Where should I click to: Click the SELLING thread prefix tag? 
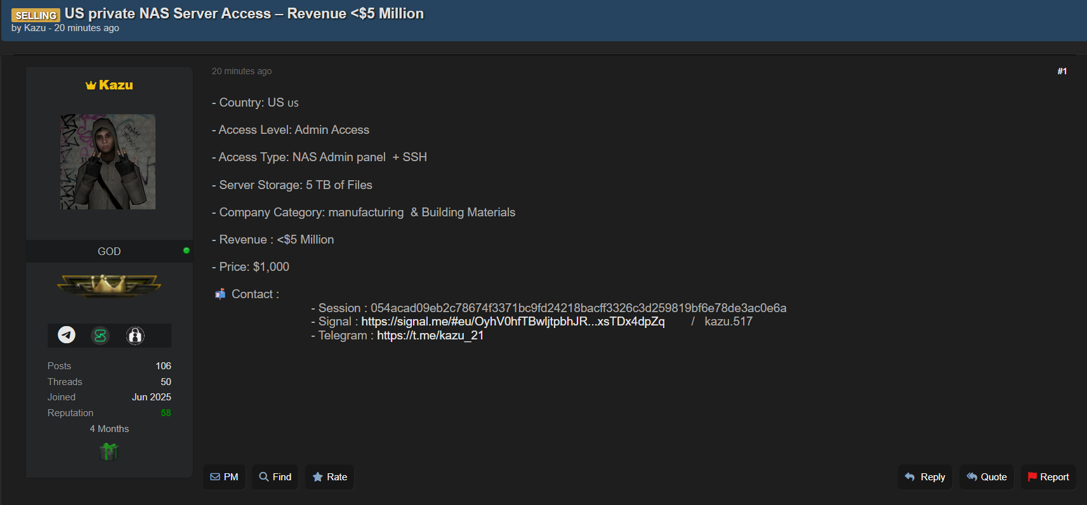coord(36,15)
